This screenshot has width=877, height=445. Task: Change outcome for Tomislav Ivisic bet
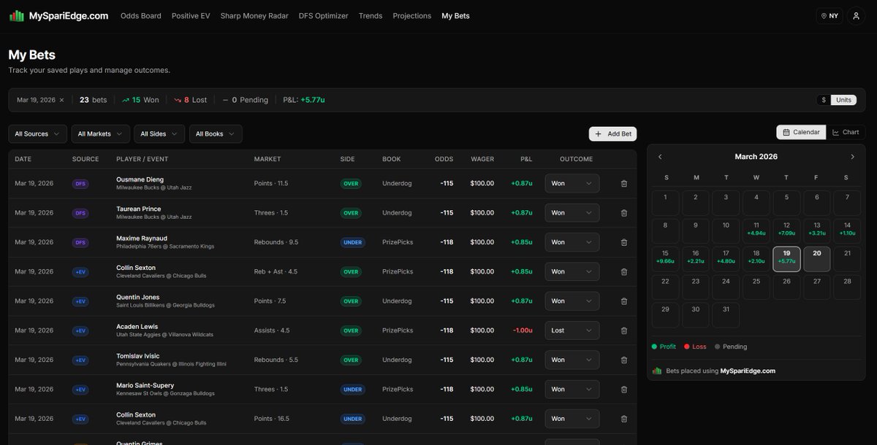pyautogui.click(x=572, y=360)
